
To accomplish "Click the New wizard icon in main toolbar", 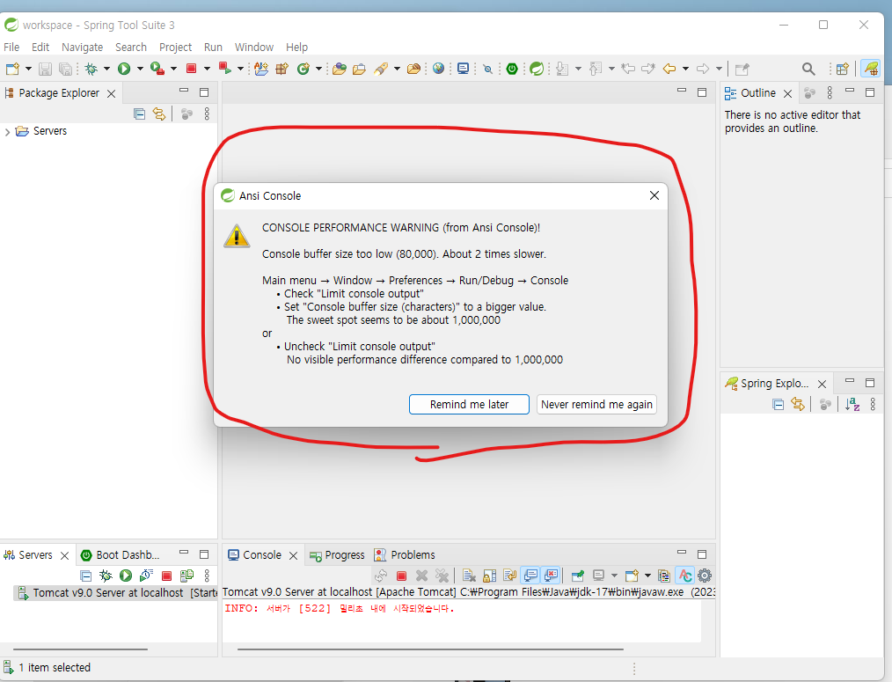I will click(12, 69).
